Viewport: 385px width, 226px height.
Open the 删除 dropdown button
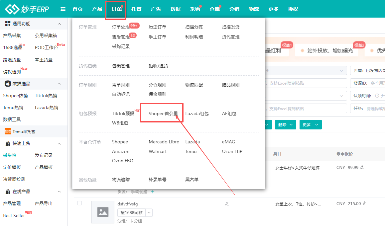[286, 124]
